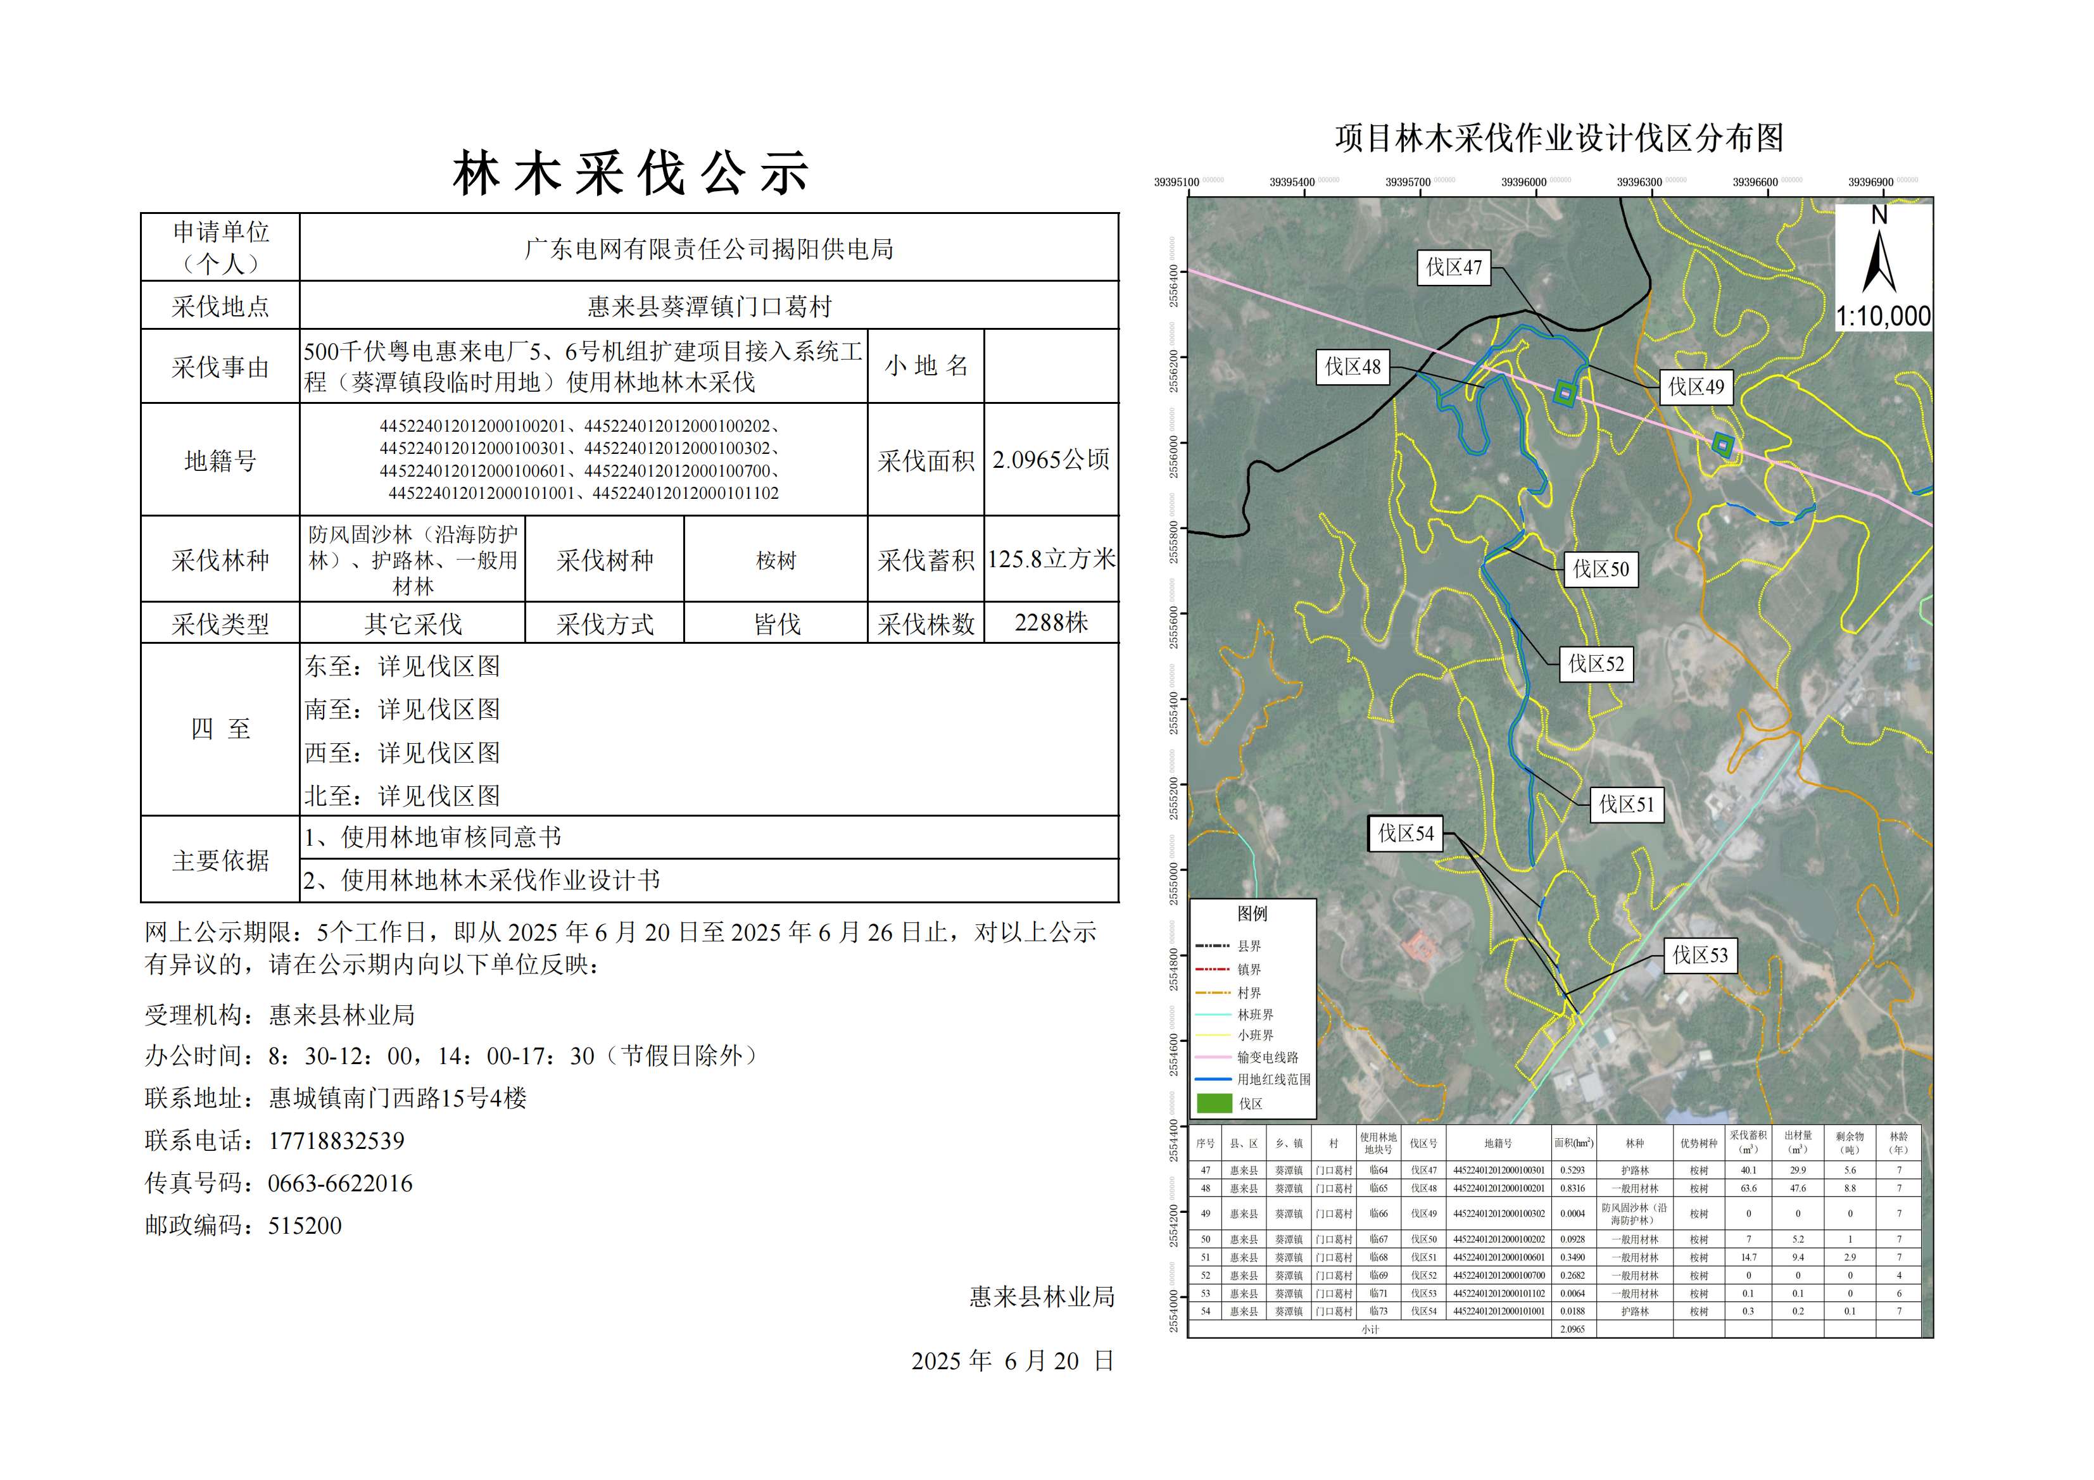
Task: Click the fax number 0663-6622016
Action: [340, 1184]
